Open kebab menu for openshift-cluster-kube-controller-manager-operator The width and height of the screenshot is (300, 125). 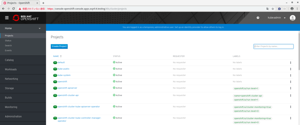[290, 118]
